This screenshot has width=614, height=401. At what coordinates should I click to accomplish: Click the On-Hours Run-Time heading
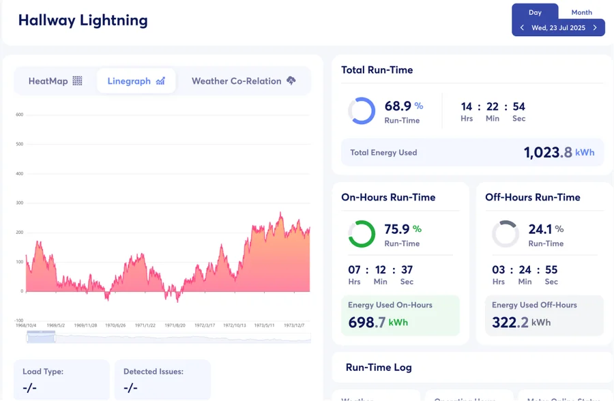point(388,197)
